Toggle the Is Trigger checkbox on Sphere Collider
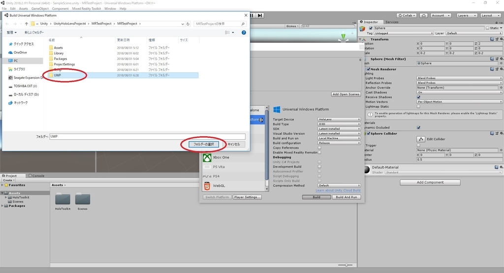 pyautogui.click(x=418, y=146)
